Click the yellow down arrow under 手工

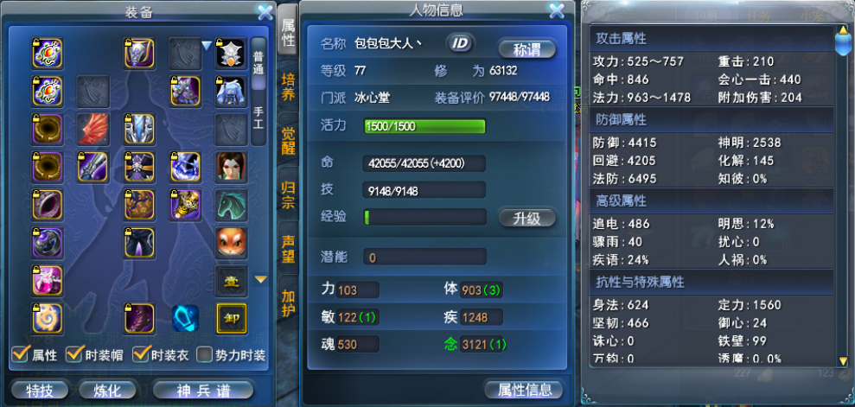coord(261,279)
